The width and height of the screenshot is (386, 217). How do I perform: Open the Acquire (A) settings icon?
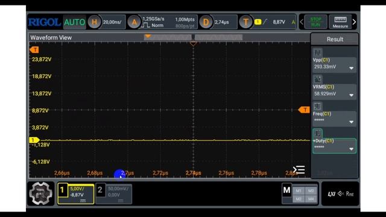tap(134, 22)
